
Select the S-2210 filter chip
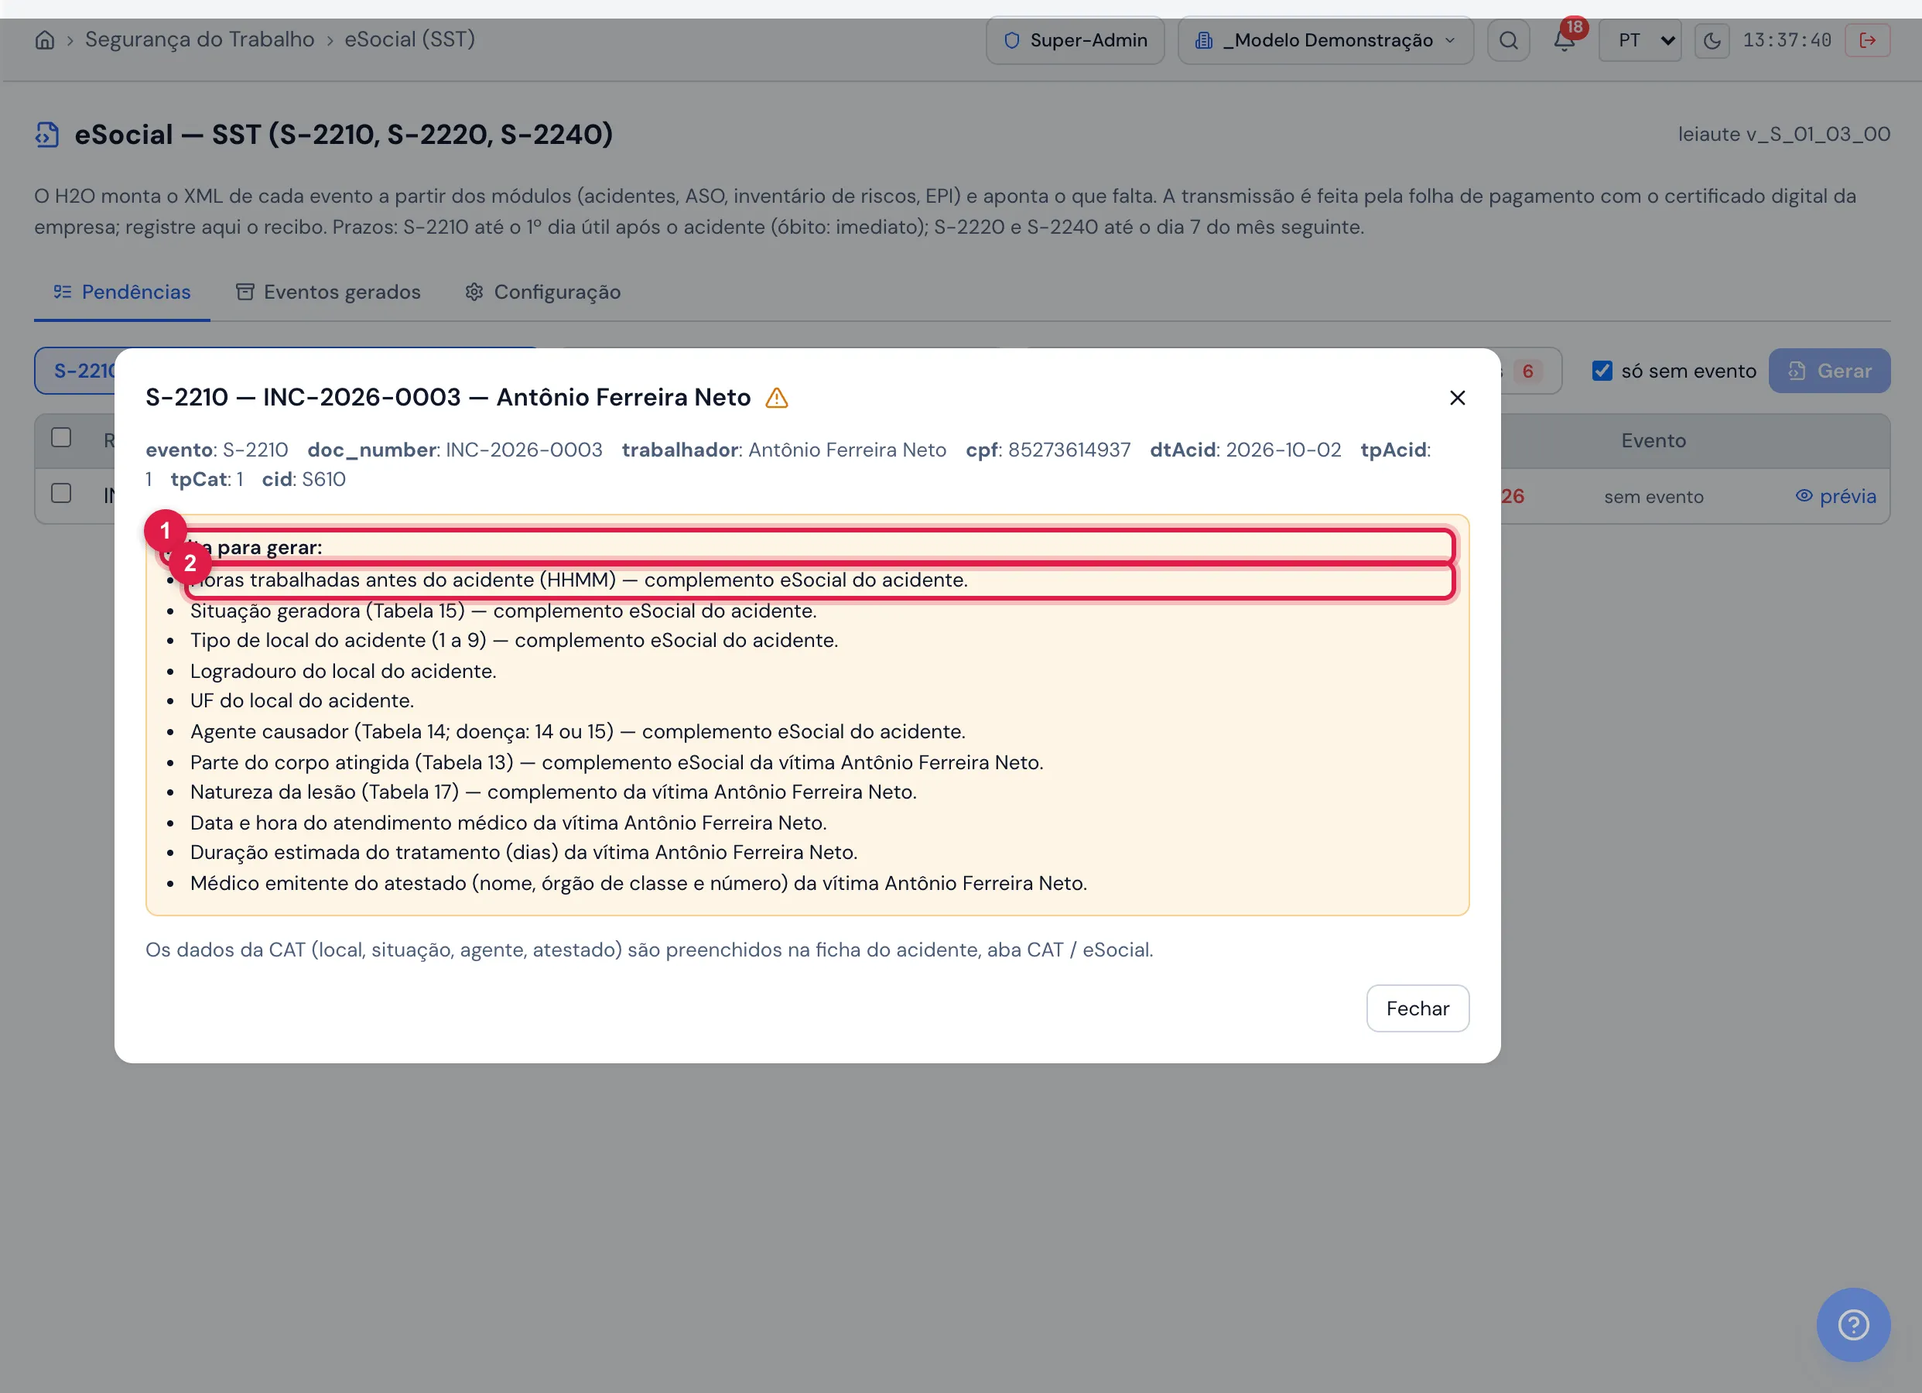pyautogui.click(x=75, y=371)
